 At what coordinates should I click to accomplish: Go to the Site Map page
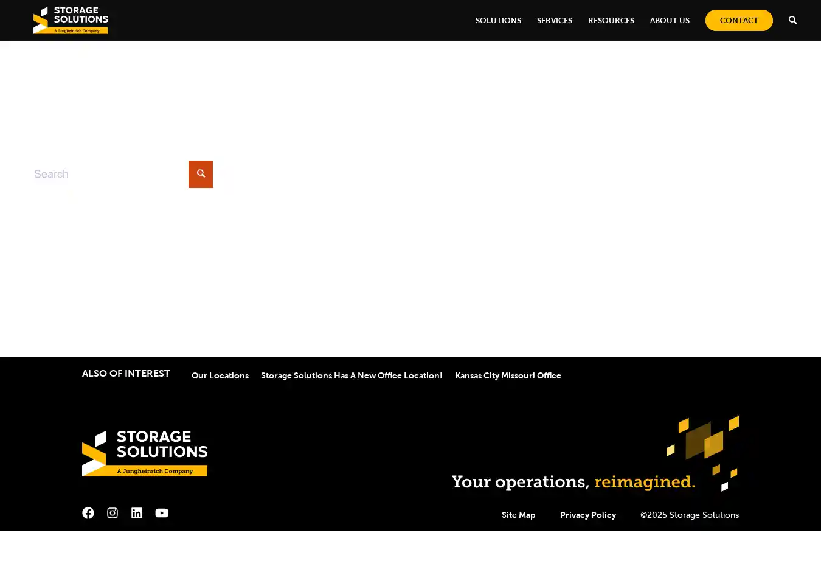pos(518,515)
